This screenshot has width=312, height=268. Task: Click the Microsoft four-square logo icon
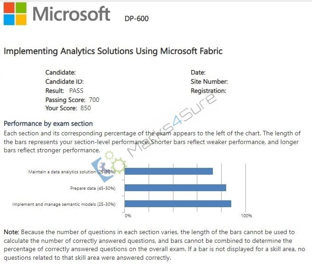click(x=15, y=14)
